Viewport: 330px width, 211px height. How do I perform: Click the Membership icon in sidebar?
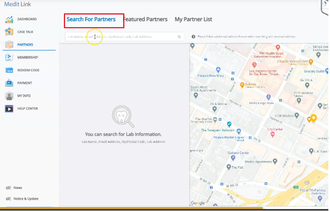point(9,58)
